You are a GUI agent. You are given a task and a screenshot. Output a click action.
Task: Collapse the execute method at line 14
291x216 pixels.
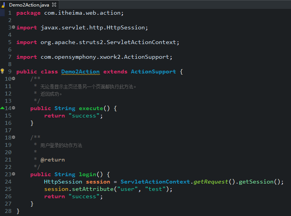14,108
